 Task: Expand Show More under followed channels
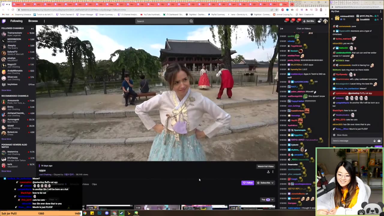coord(6,90)
